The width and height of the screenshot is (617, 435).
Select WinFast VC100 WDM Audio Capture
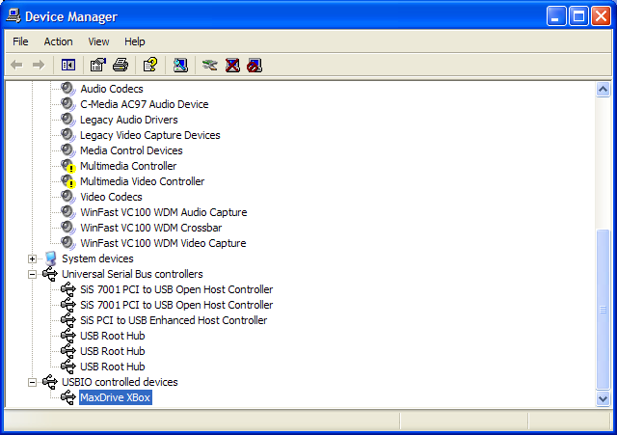[164, 212]
